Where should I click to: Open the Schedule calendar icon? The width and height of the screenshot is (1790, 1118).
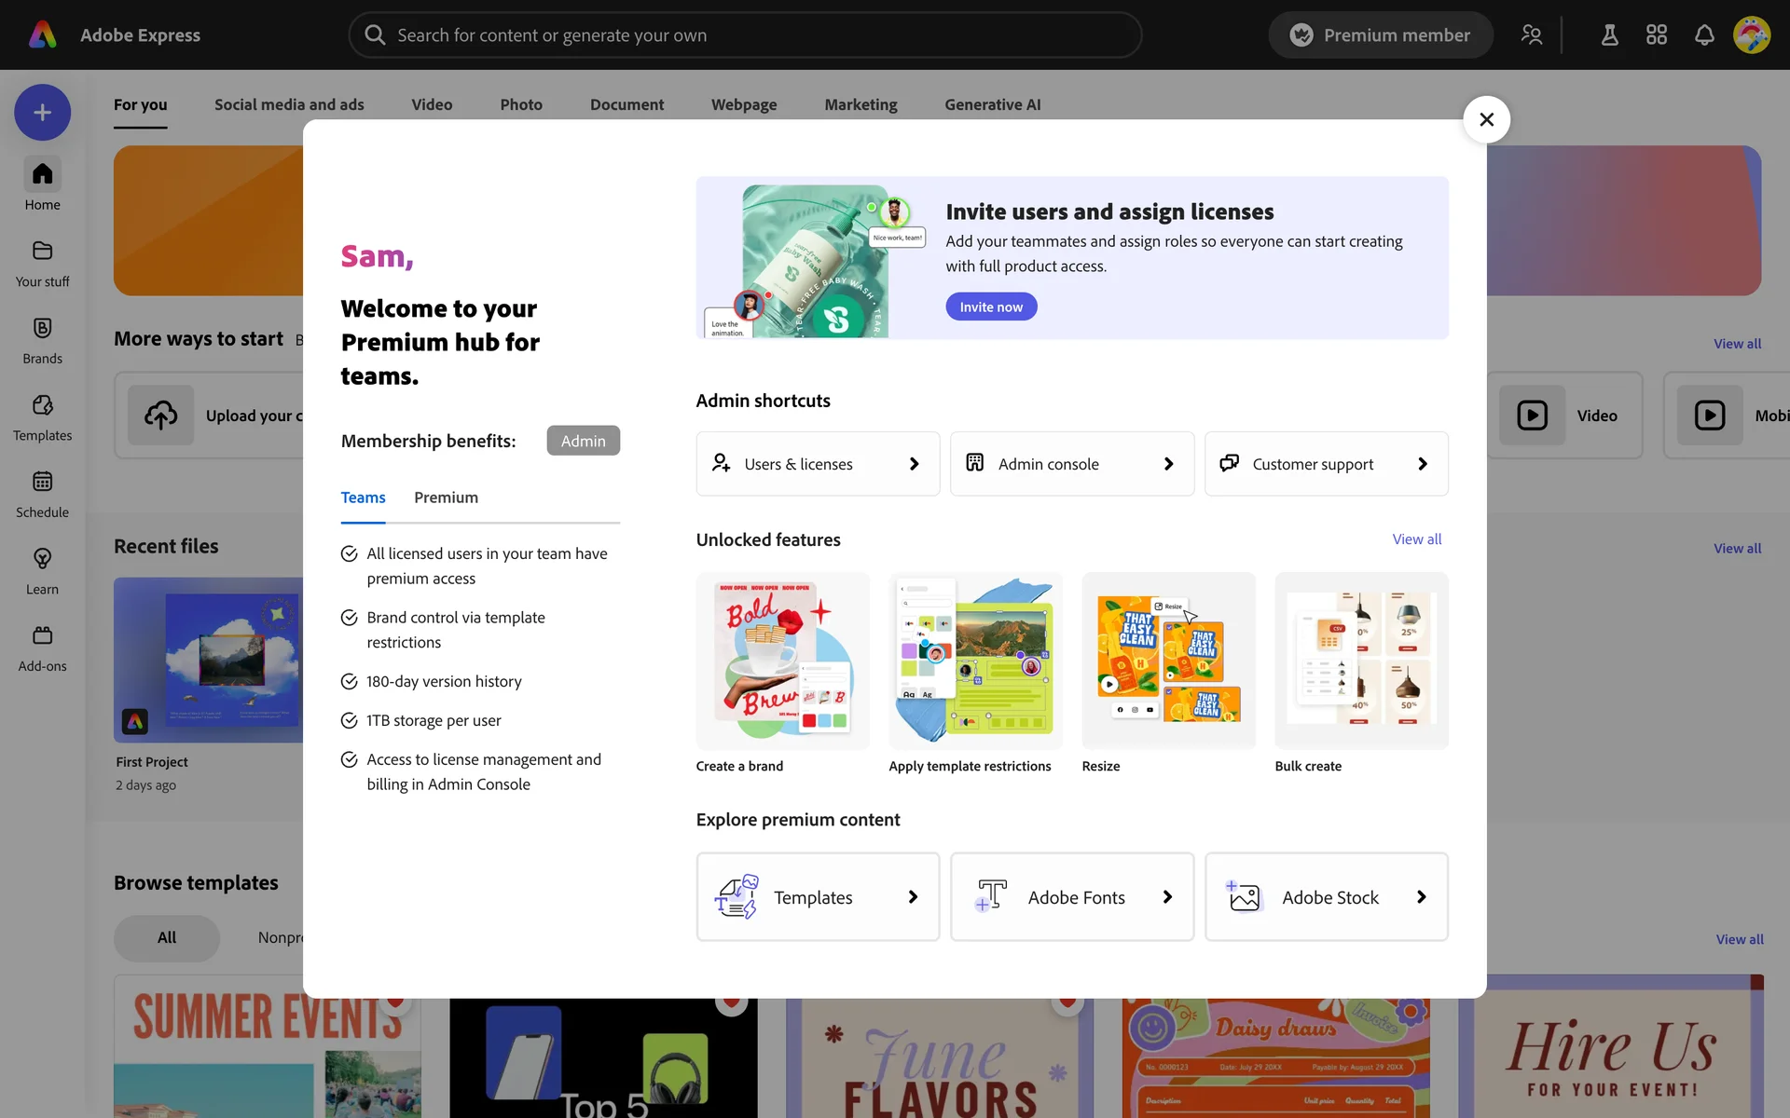pos(42,483)
